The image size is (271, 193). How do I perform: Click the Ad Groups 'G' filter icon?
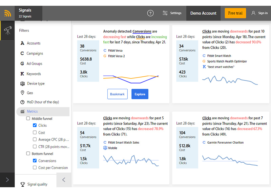[x=22, y=64]
